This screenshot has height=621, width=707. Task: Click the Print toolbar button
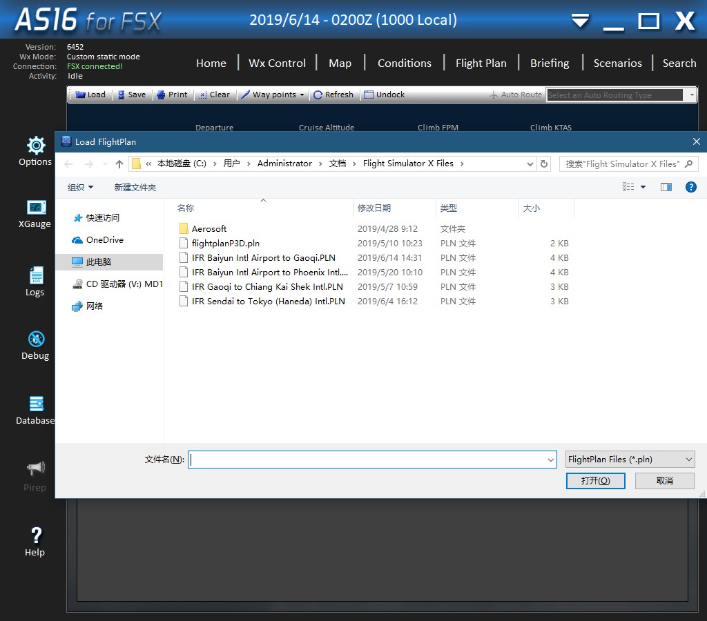pyautogui.click(x=172, y=95)
